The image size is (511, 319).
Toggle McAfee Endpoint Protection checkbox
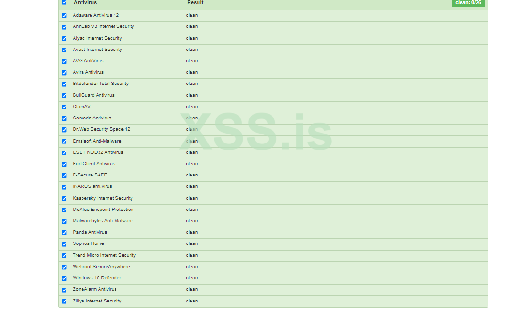pyautogui.click(x=64, y=210)
